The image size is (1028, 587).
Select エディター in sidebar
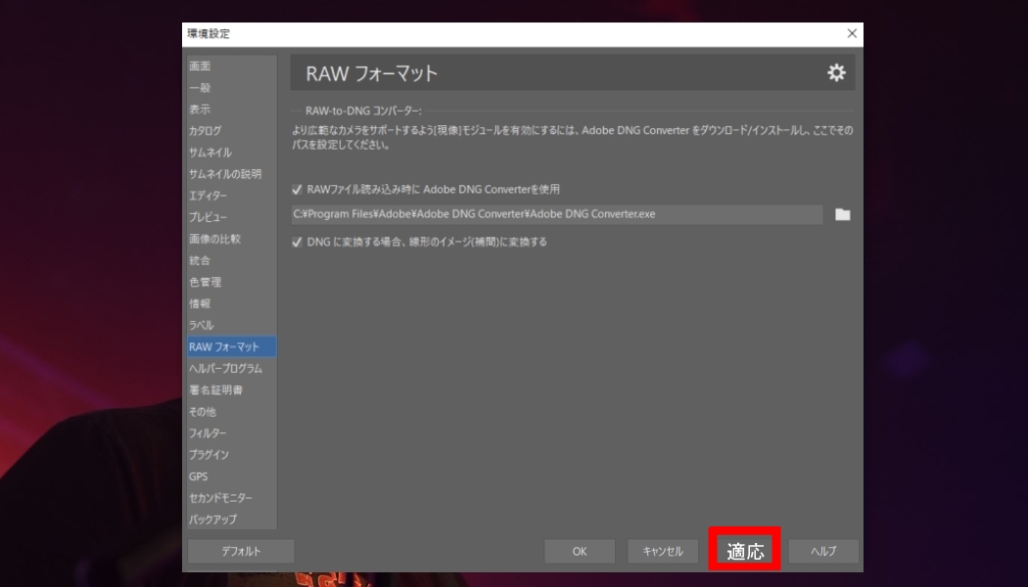coord(231,196)
